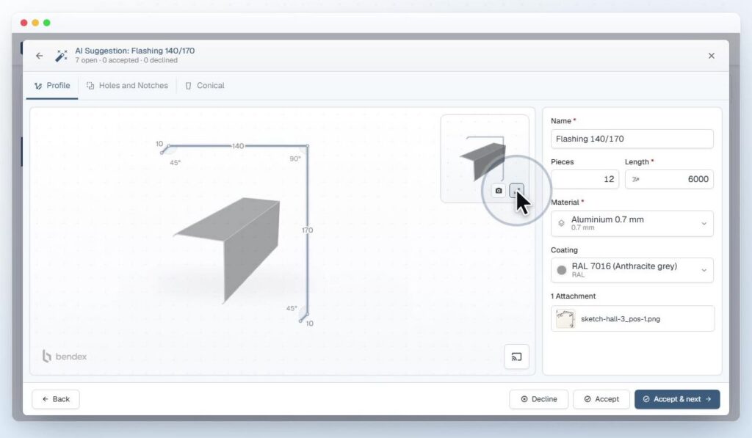Screen dimensions: 752x438
Task: Switch to the Profile tab
Action: click(x=52, y=86)
